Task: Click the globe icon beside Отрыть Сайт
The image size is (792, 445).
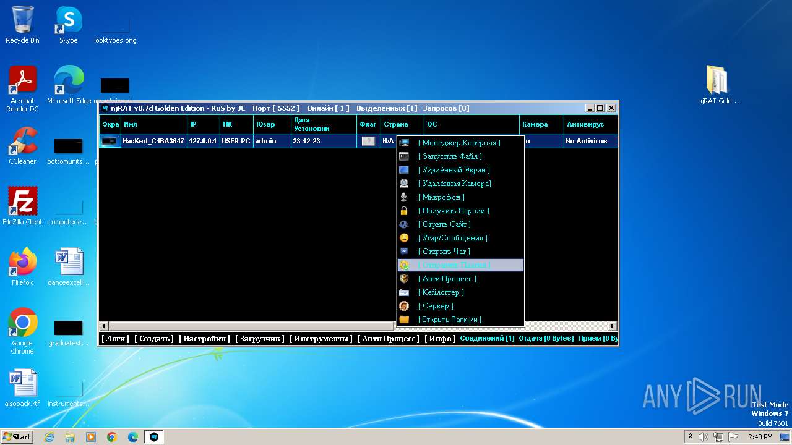Action: click(x=404, y=224)
